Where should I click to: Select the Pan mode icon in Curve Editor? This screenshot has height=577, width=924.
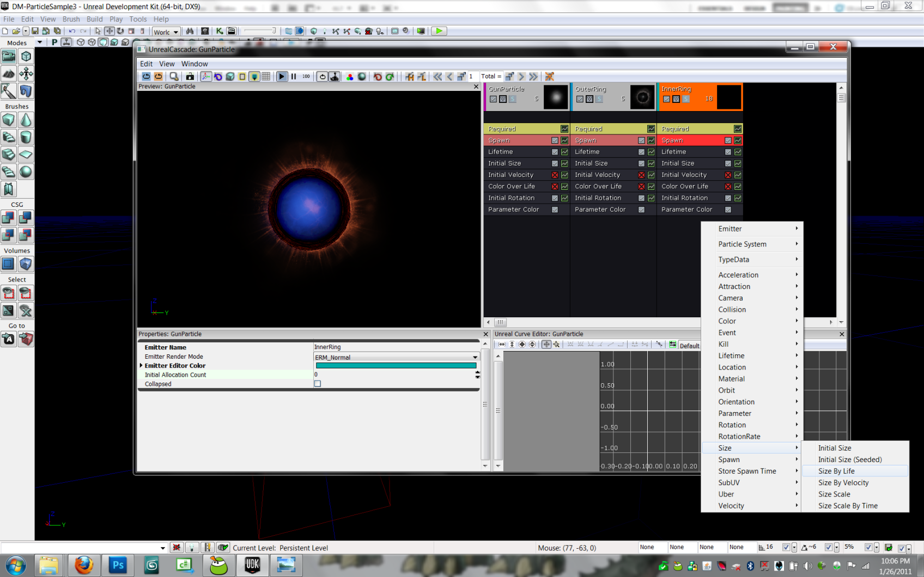(546, 345)
